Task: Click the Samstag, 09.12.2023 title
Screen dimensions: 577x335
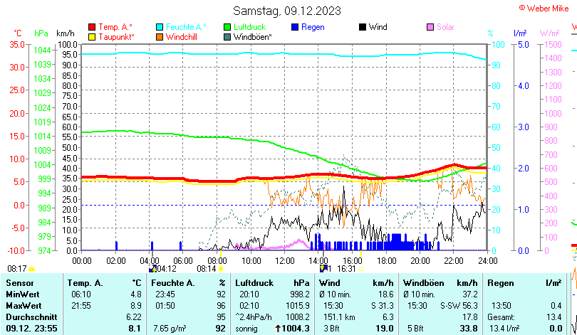Action: [x=287, y=11]
